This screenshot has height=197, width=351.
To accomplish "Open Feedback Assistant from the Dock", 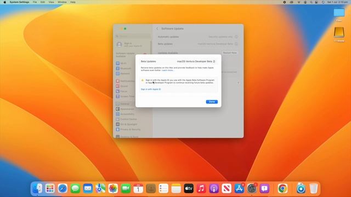I will click(264, 188).
